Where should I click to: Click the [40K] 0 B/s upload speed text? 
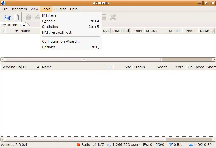point(203,145)
